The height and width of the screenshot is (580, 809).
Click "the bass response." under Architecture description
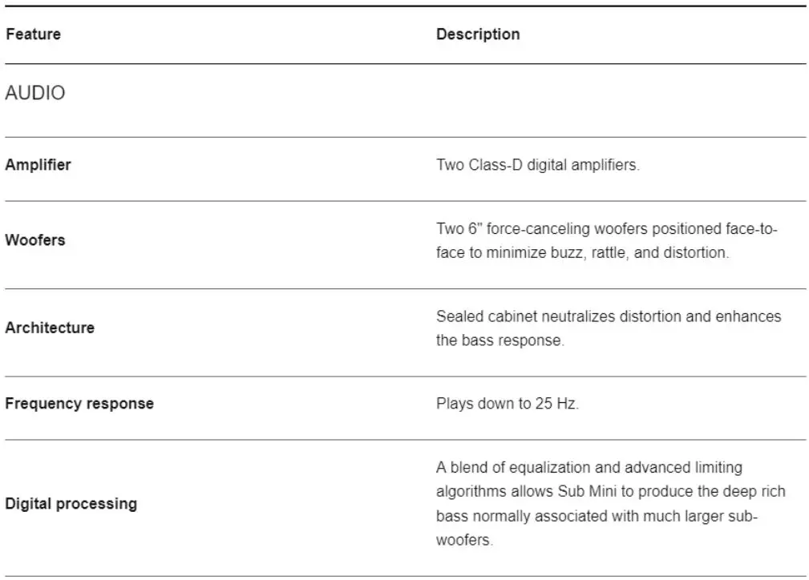click(500, 340)
